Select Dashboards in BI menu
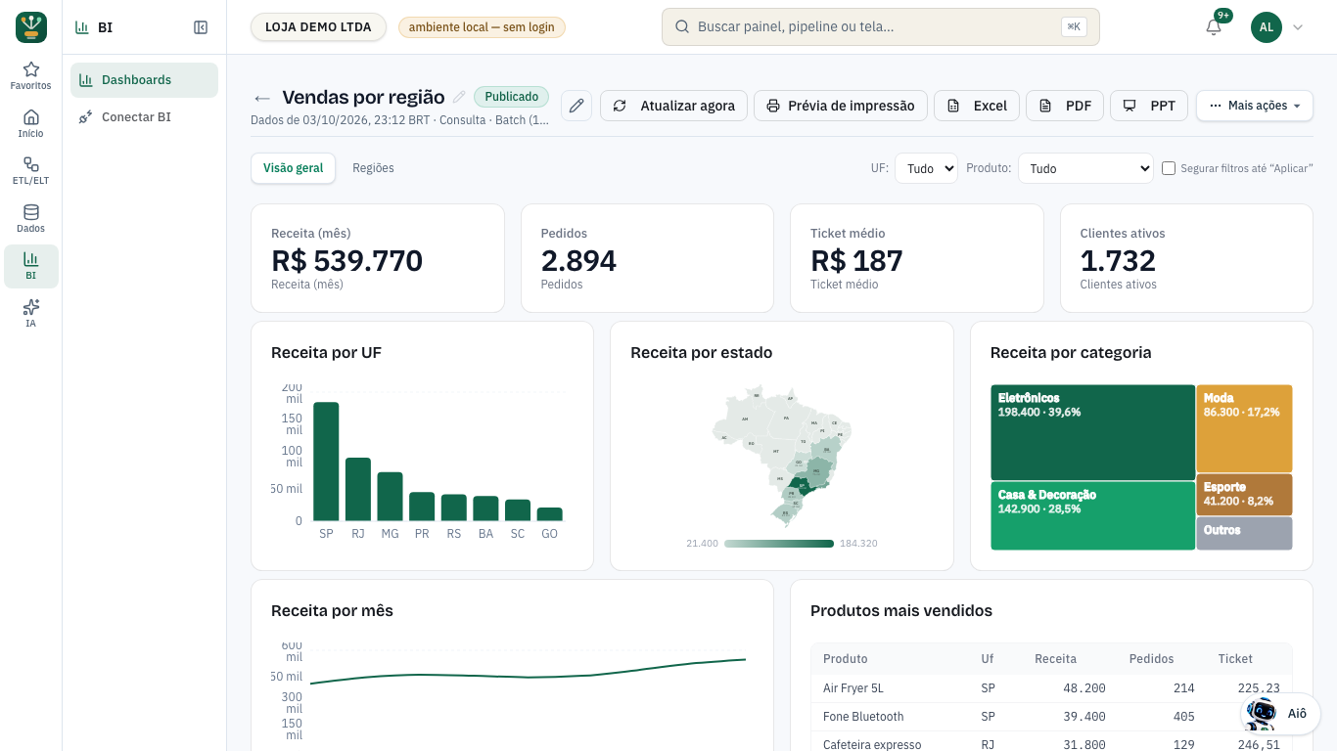This screenshot has width=1337, height=751. pyautogui.click(x=144, y=80)
